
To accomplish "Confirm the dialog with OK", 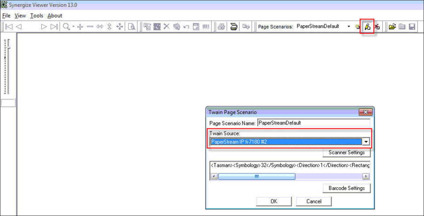I will pyautogui.click(x=274, y=201).
